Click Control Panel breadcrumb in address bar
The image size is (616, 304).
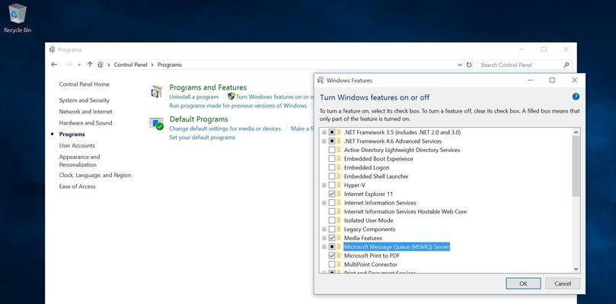130,65
